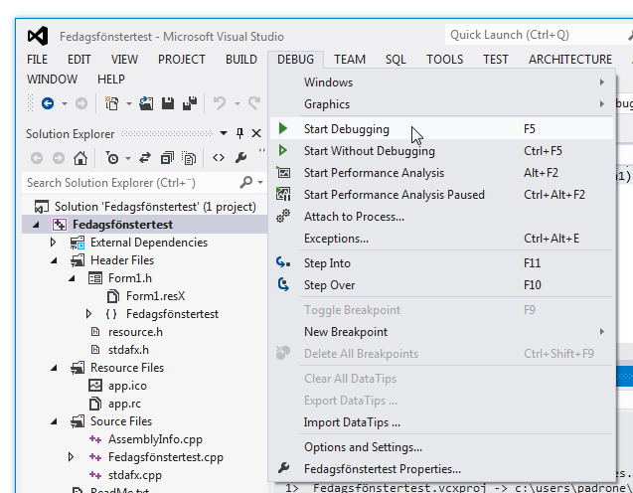Click the Attach to Process gears icon

pyautogui.click(x=283, y=216)
